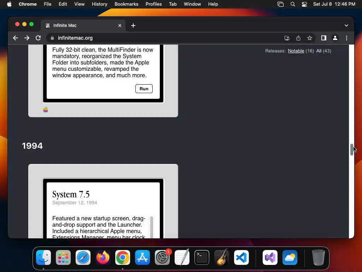Launch Firefox from the Dock
This screenshot has width=362, height=272.
pos(103,257)
